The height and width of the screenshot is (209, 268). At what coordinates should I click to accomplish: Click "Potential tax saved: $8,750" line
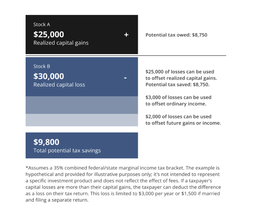178,85
